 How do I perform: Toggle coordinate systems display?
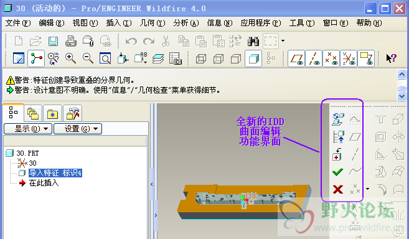(x=349, y=59)
